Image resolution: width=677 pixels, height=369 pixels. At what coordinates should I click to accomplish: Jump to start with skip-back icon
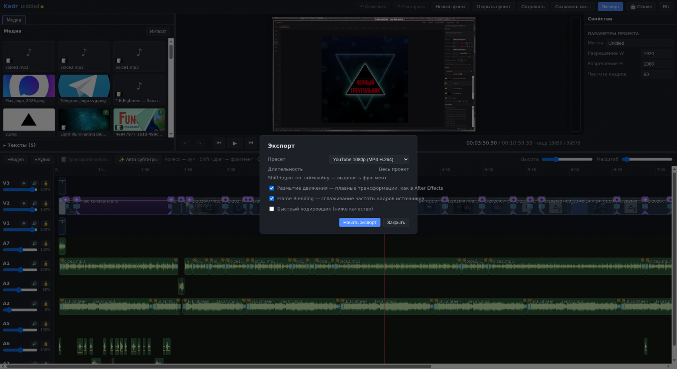click(x=219, y=143)
